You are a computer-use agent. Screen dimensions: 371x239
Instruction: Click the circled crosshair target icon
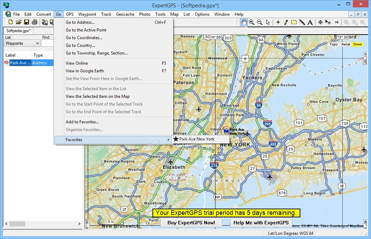point(320,22)
